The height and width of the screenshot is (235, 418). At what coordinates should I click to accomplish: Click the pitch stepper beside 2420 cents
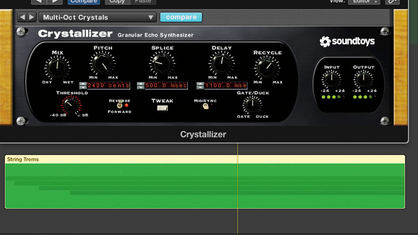tap(83, 86)
